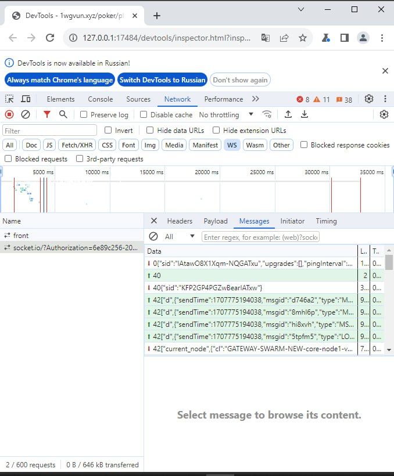Enable the Preserve log checkbox
The width and height of the screenshot is (394, 476).
[x=84, y=115]
